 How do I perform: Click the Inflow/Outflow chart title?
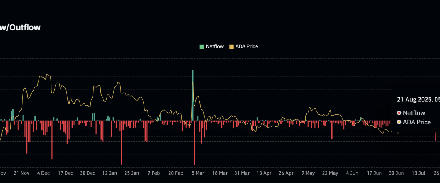pos(20,27)
